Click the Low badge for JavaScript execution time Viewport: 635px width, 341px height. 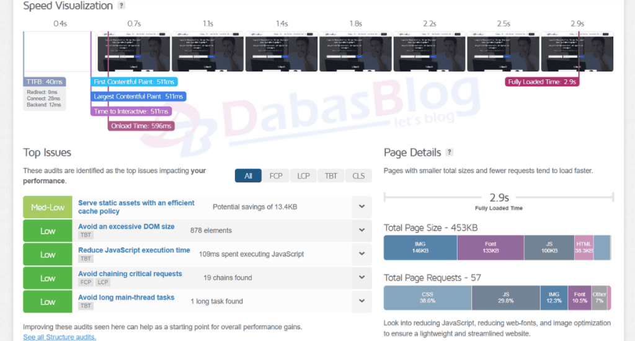(x=48, y=254)
